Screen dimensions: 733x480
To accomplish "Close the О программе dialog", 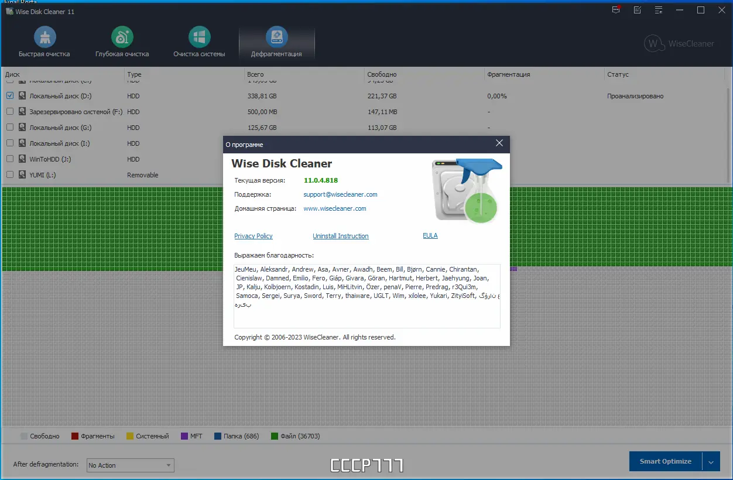I will coord(499,143).
